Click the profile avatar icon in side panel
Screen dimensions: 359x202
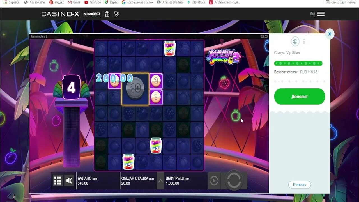295,42
